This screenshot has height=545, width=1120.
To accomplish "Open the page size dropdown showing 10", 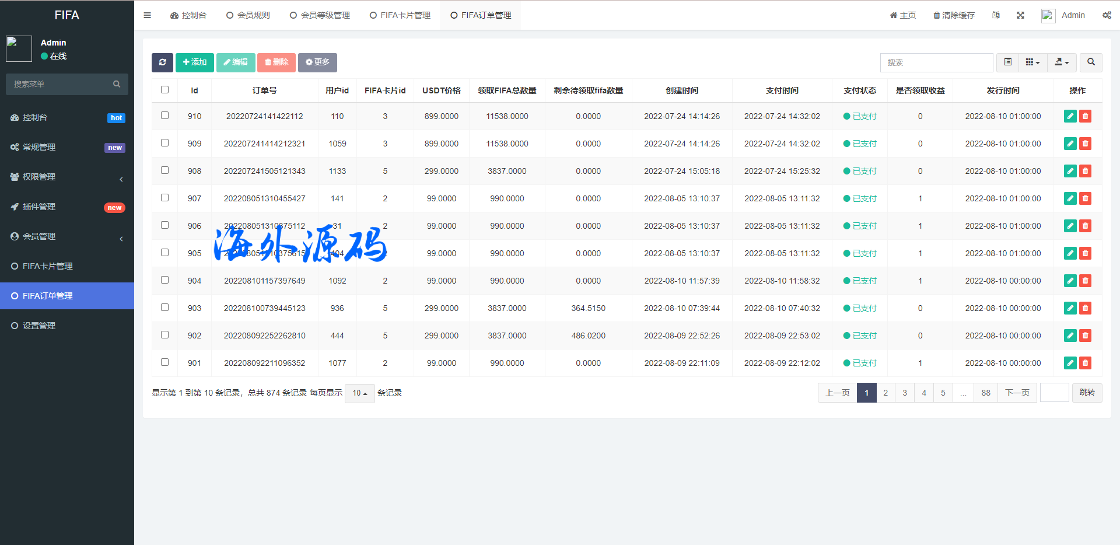I will (359, 393).
